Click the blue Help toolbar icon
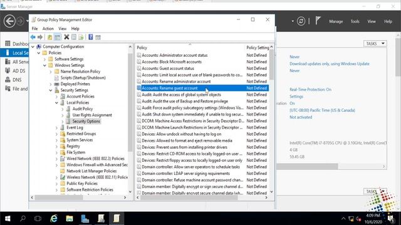The width and height of the screenshot is (401, 225). click(x=90, y=37)
